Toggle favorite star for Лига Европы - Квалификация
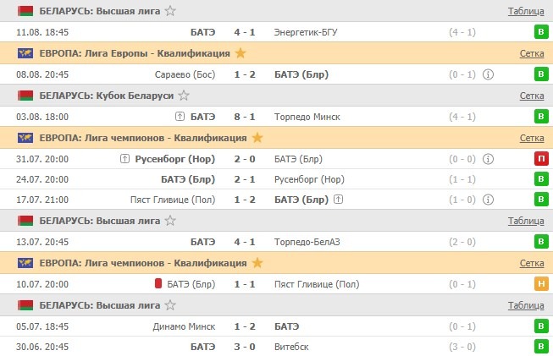Viewport: 553px width, 356px height. (241, 53)
